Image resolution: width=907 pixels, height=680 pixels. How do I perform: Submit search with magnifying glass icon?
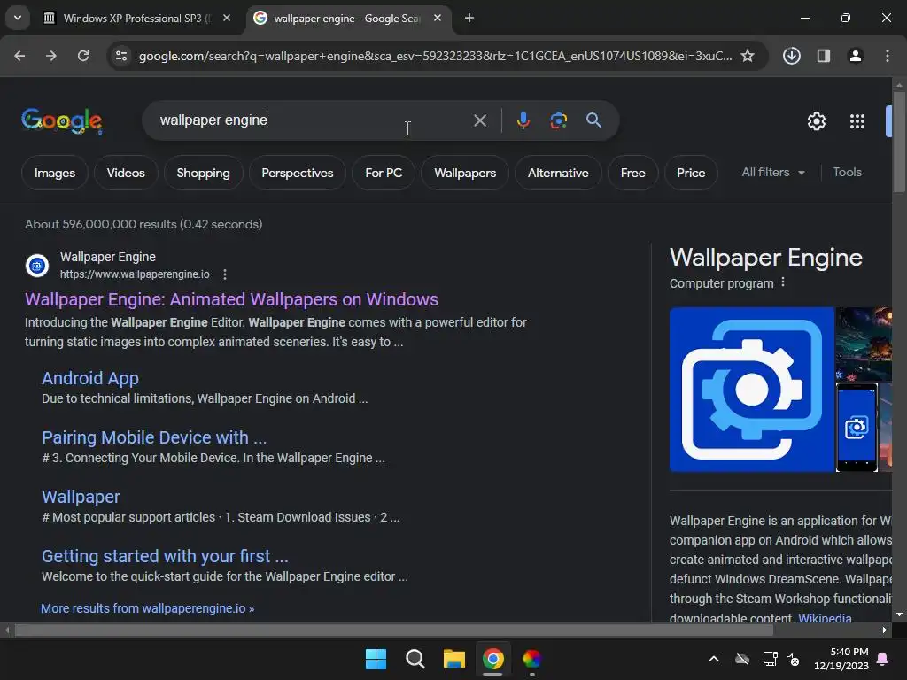point(593,120)
